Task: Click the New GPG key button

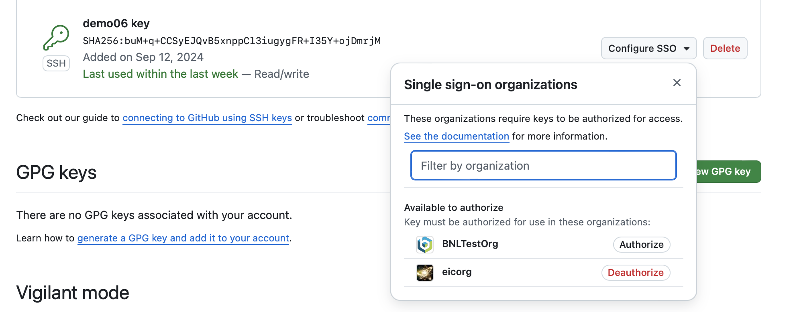Action: tap(729, 172)
